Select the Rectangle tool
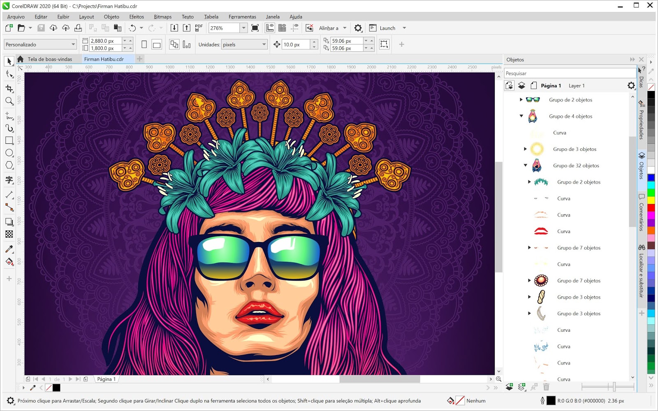 pos(9,140)
